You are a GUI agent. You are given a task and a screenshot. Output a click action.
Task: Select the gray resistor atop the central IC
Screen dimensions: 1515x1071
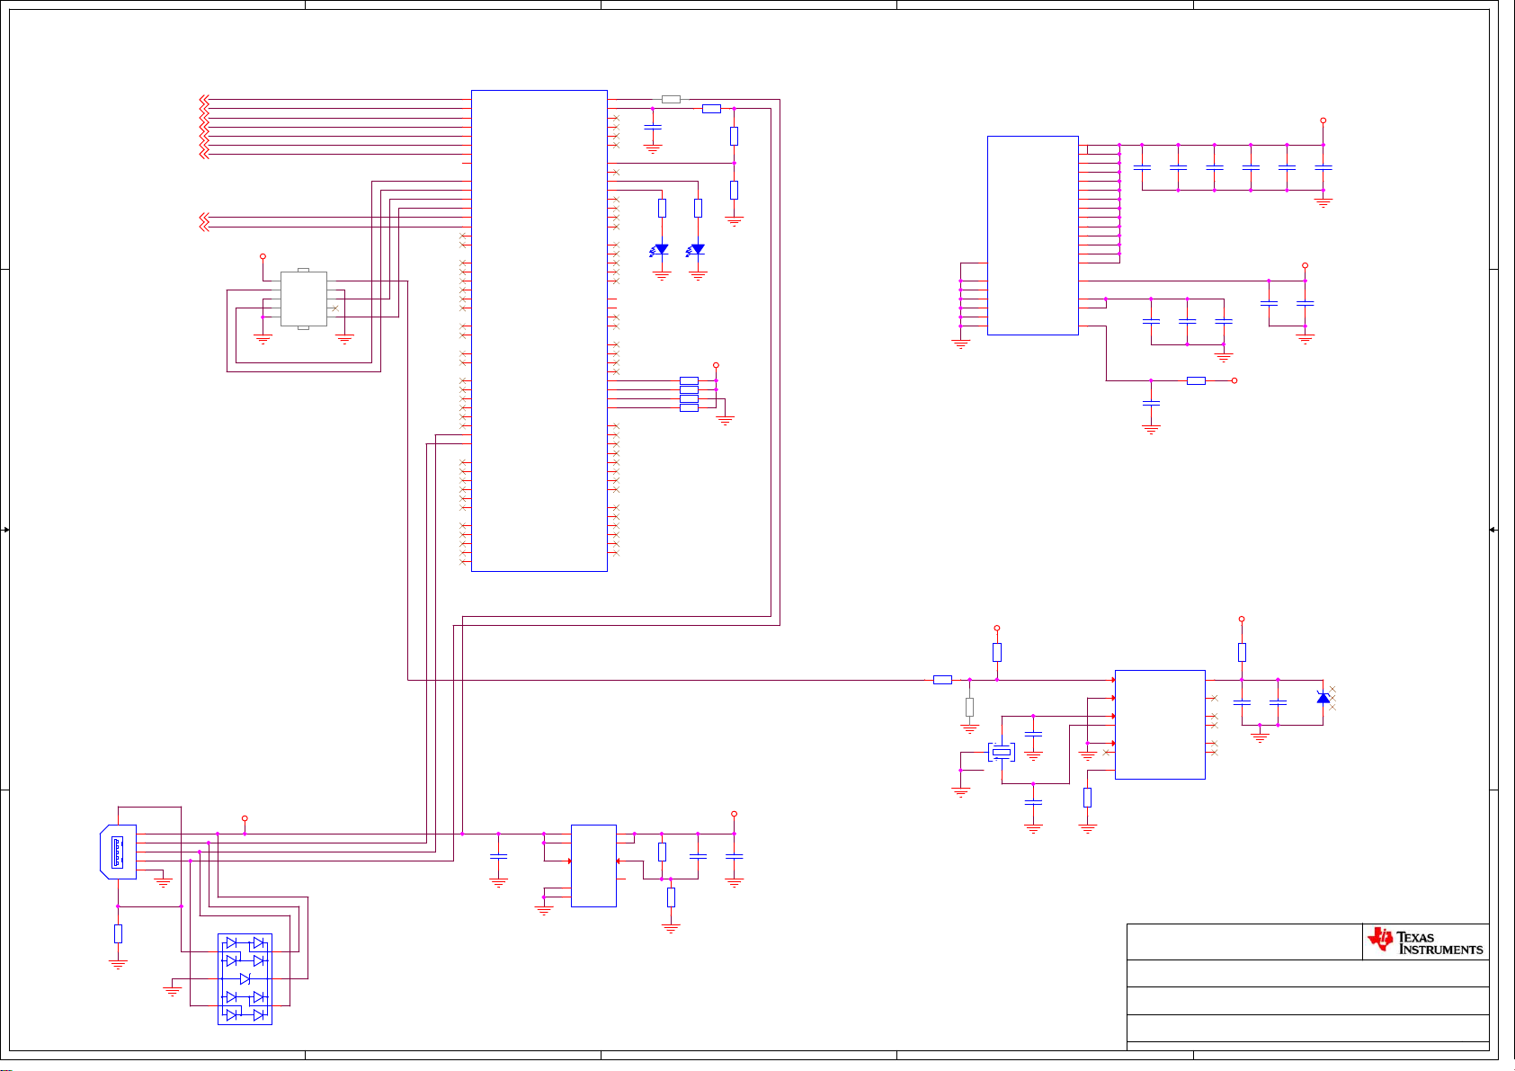pos(671,99)
